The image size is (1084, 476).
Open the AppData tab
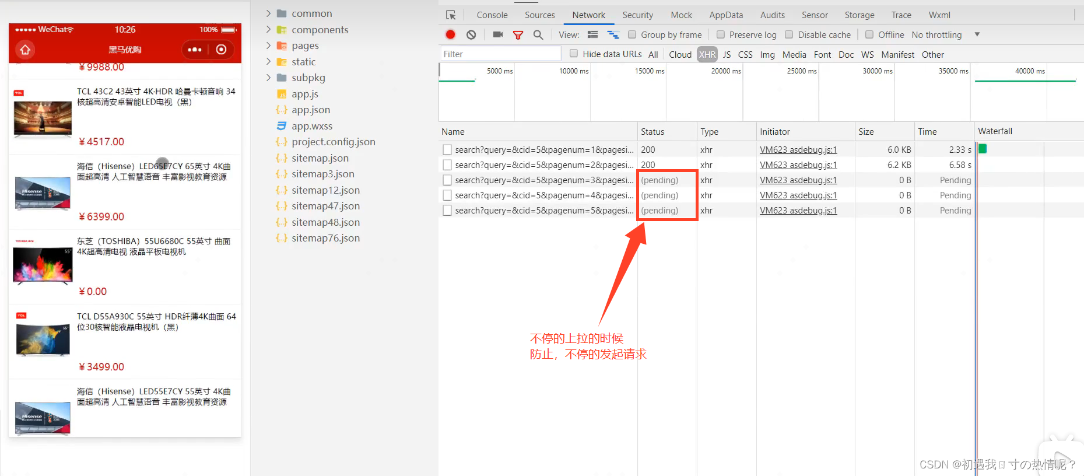tap(726, 15)
